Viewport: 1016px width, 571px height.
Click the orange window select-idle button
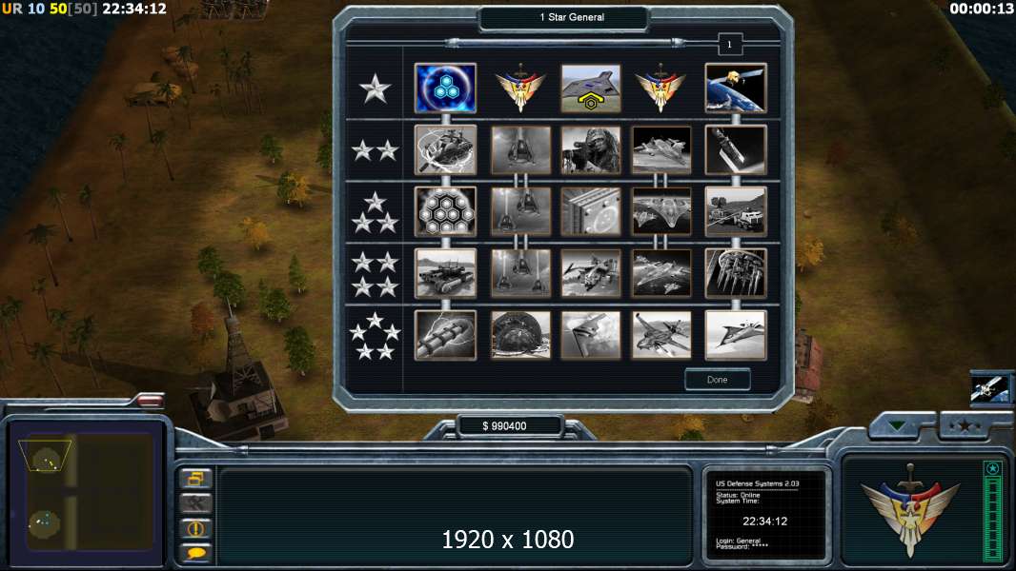coord(195,479)
